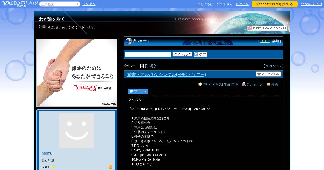Click the ログイン link
This screenshot has height=170, width=324.
[242, 4]
